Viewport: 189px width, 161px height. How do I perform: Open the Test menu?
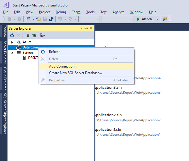(103, 12)
